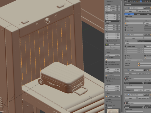Open the Render properties tab

tap(129, 1)
